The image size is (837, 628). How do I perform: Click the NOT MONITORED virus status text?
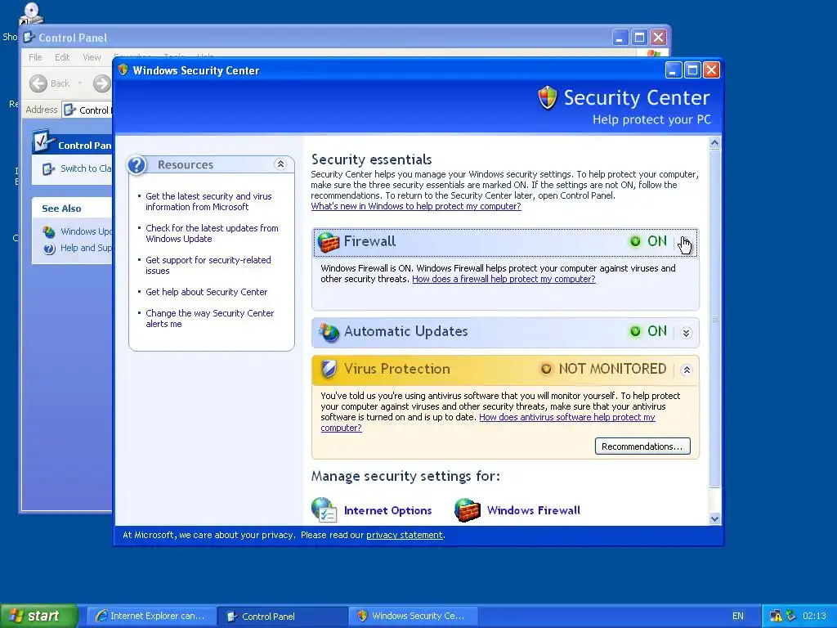pos(612,369)
